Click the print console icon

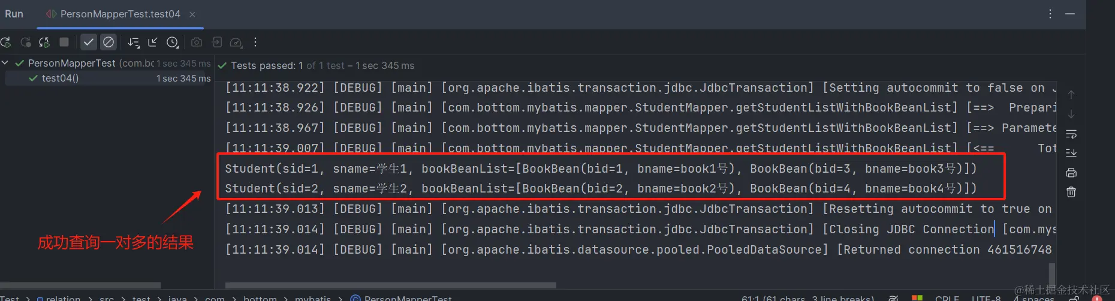click(x=1071, y=173)
